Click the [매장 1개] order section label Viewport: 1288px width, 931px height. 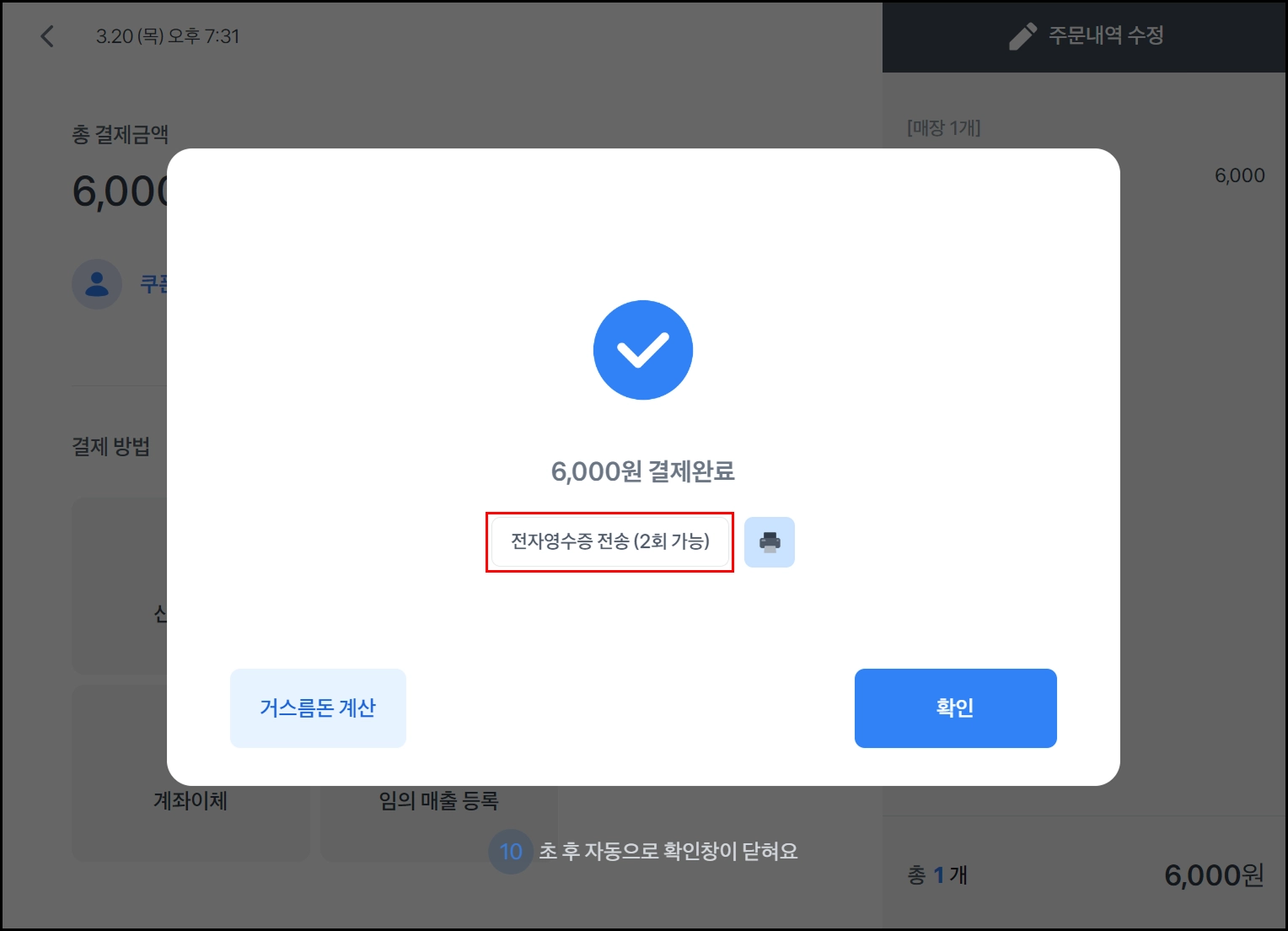coord(943,128)
